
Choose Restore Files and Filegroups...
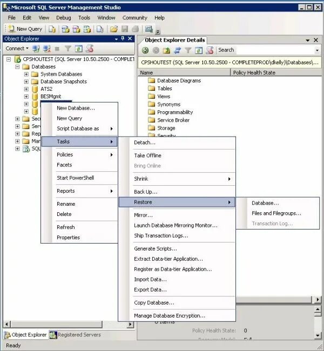pyautogui.click(x=278, y=213)
